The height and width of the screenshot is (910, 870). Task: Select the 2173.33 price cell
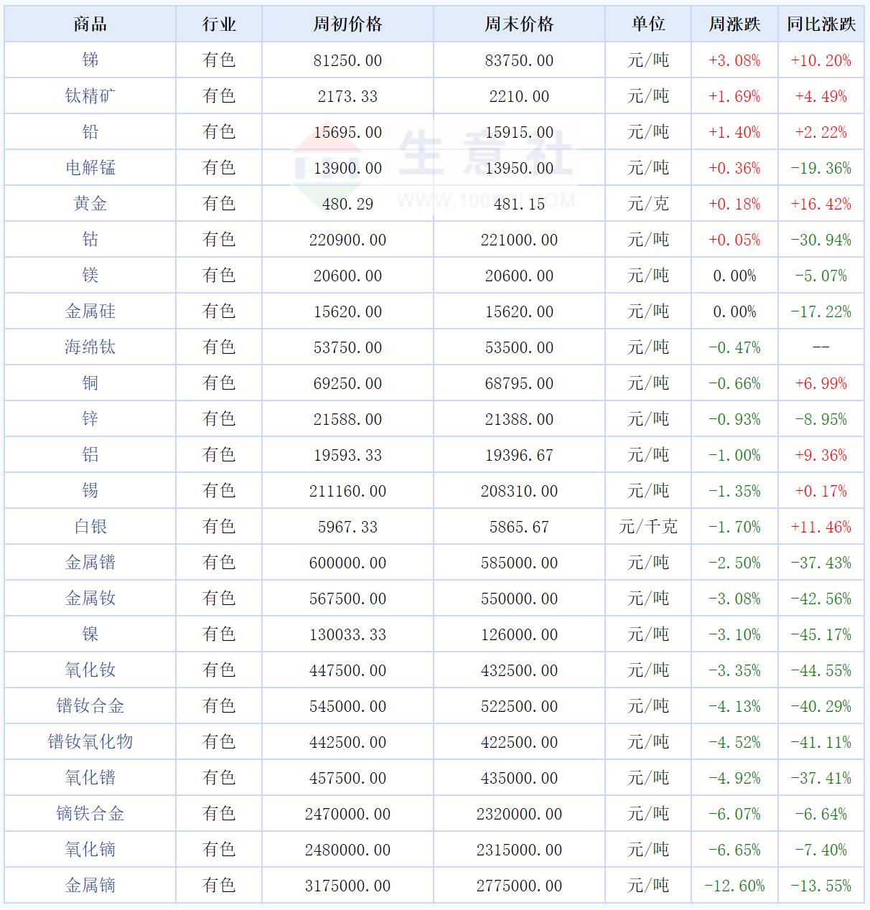tap(347, 96)
